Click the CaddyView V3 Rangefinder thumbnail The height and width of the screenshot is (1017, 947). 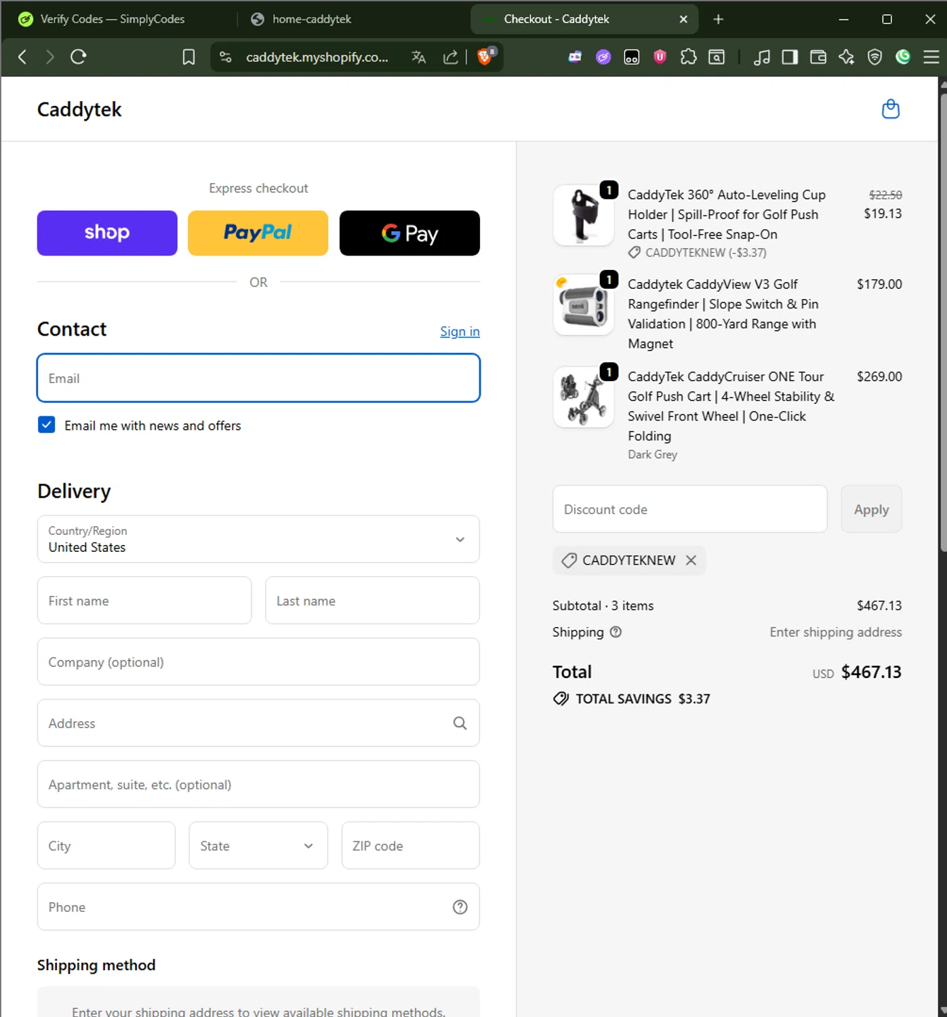click(584, 304)
